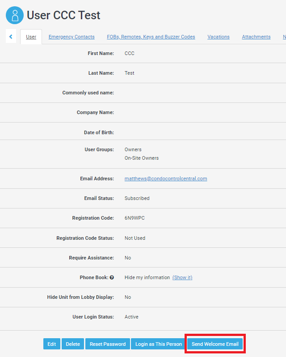This screenshot has height=357, width=286.
Task: Click the On-Site Owners user group
Action: point(141,158)
